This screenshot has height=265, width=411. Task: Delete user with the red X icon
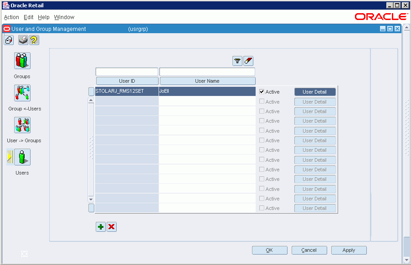coord(112,227)
